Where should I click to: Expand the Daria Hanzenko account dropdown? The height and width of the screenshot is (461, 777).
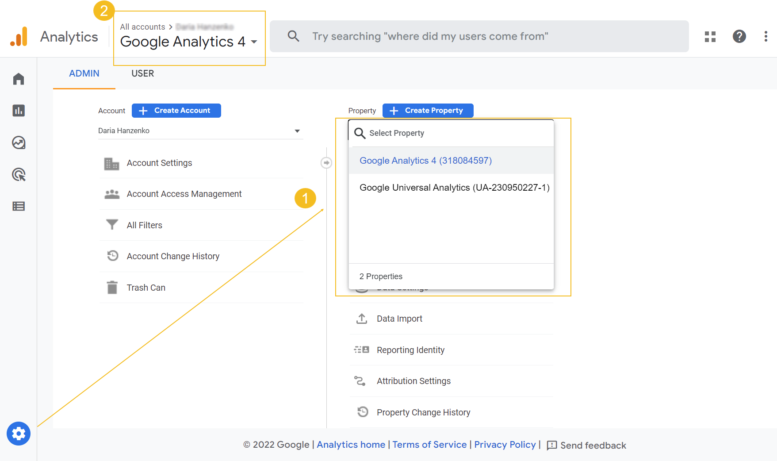click(200, 131)
